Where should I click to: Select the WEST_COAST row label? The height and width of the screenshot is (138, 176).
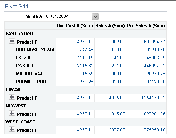[x=20, y=122]
